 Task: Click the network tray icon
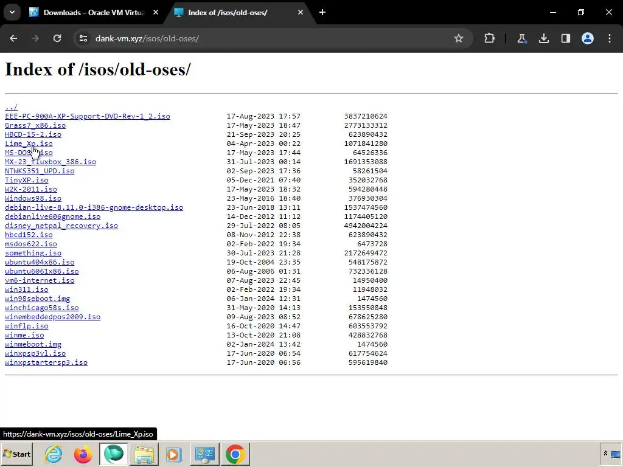616,454
